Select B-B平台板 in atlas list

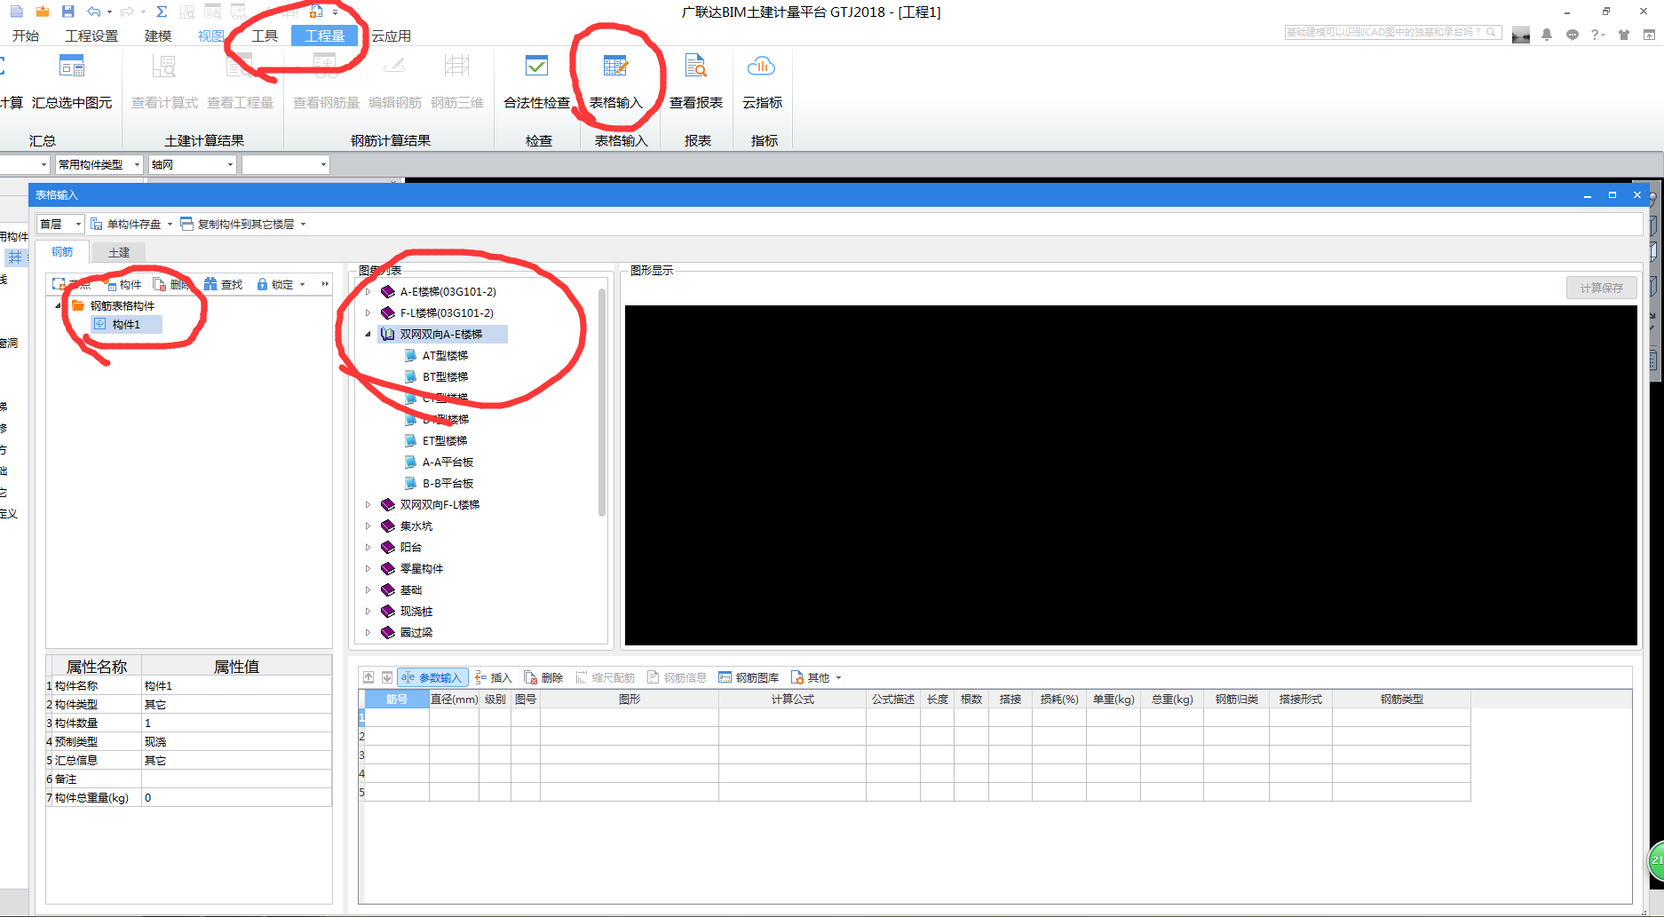[448, 483]
